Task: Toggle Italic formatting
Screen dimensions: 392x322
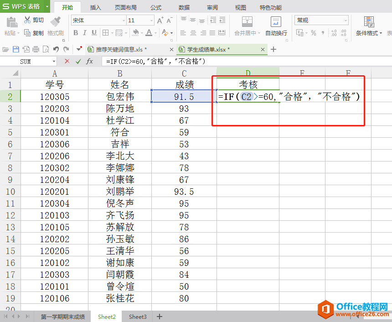Action: tap(85, 33)
